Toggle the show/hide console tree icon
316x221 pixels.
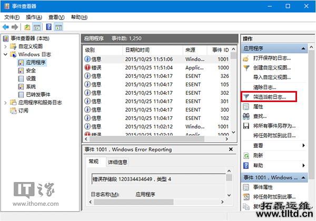coord(37,27)
